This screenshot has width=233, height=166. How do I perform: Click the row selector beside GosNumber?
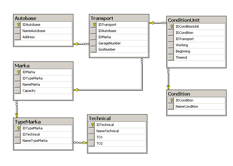[x=94, y=49]
